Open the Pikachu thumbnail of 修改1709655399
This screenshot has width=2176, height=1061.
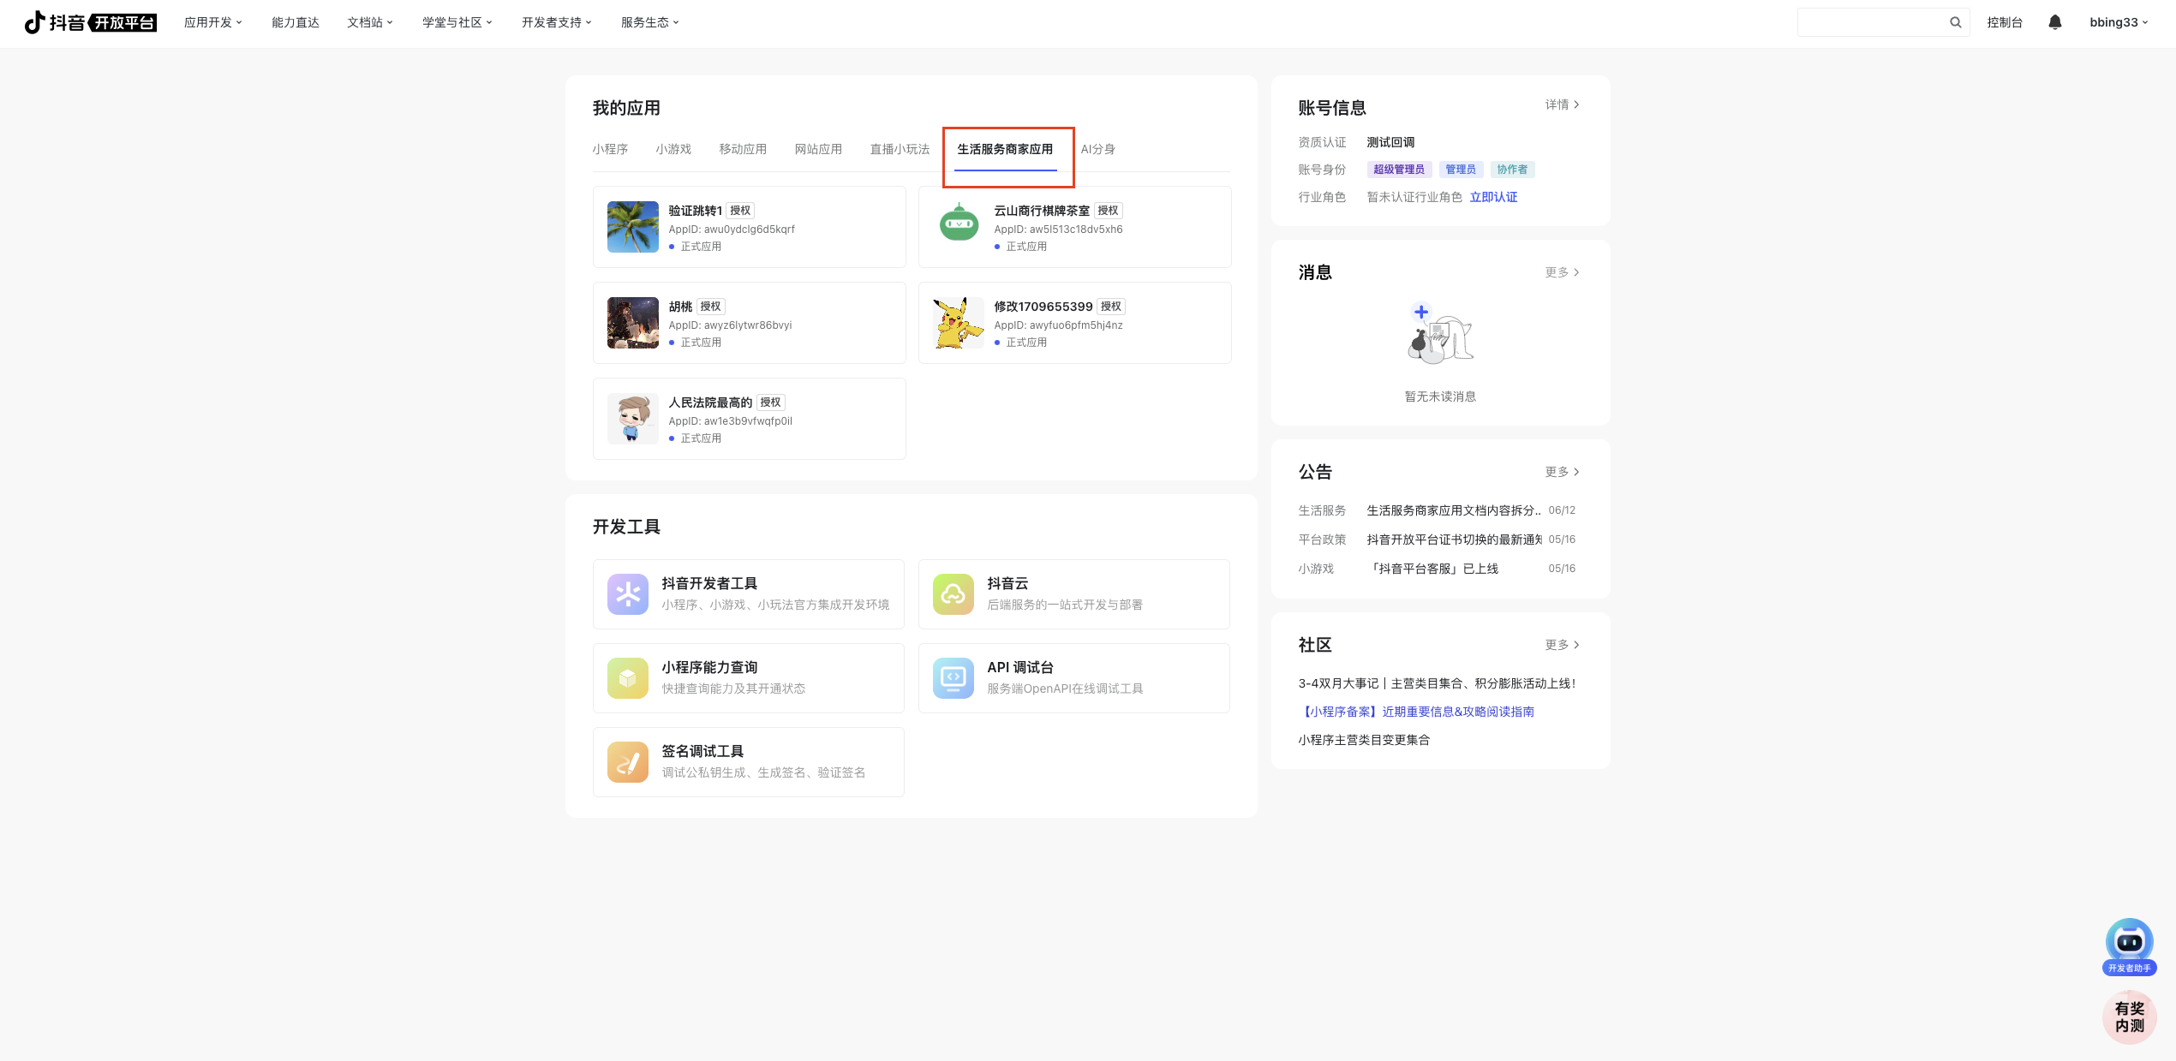pos(959,323)
